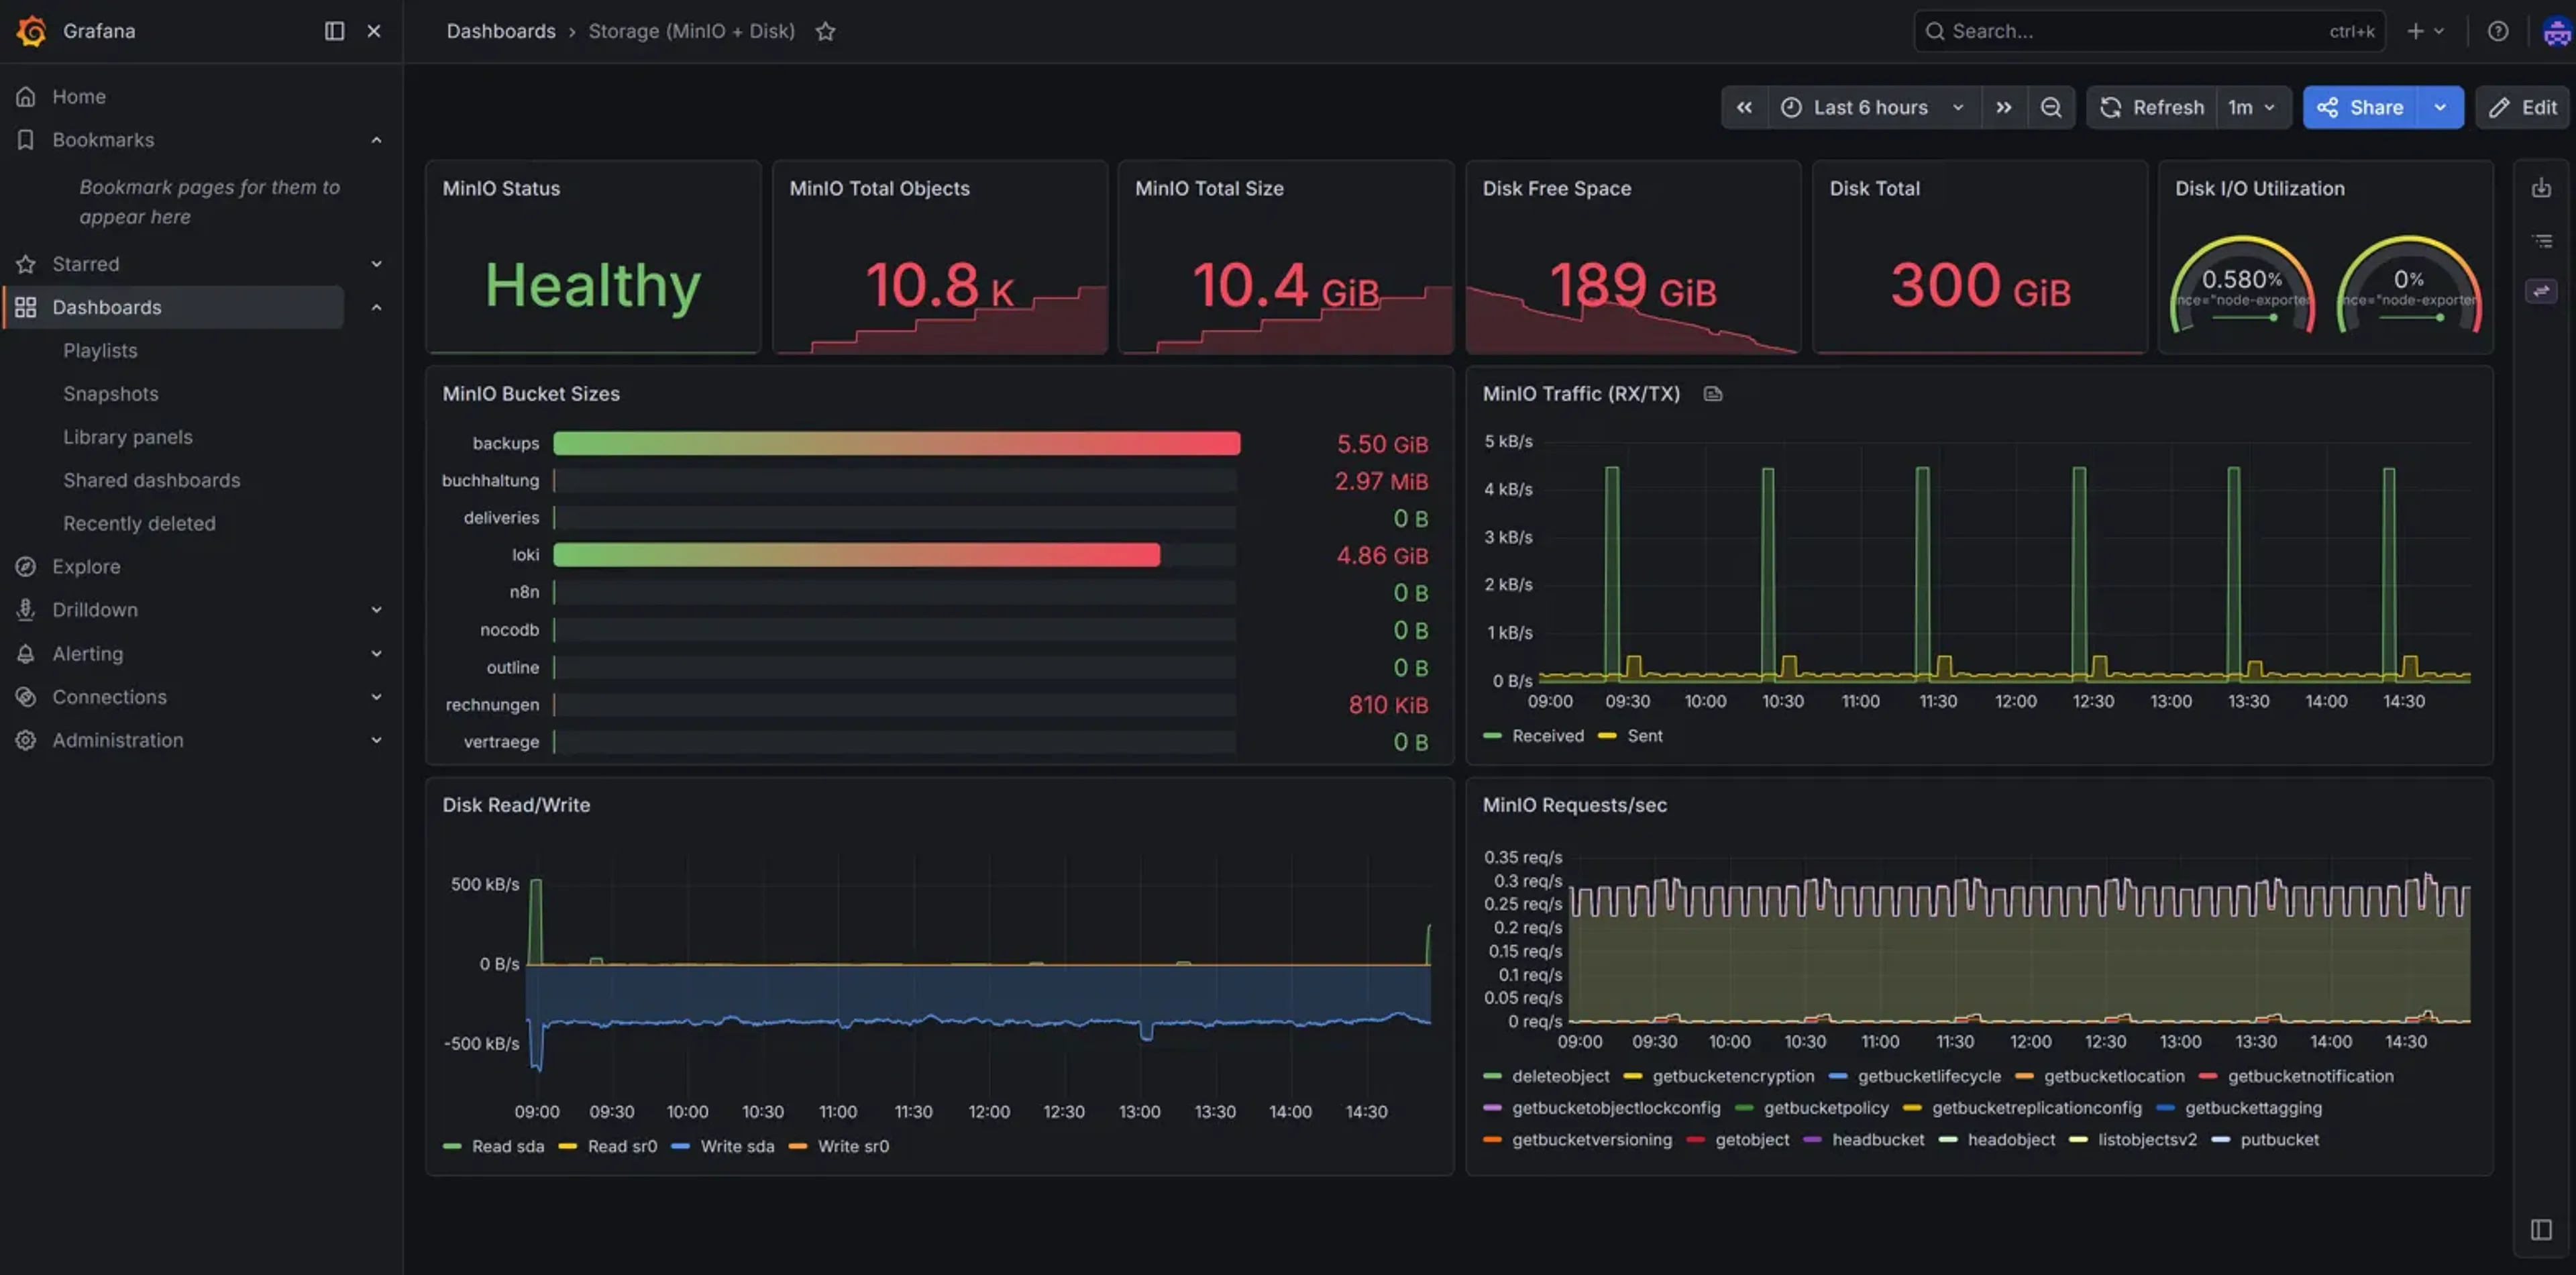This screenshot has height=1275, width=2576.
Task: Click the Bookmarks icon in sidebar
Action: (x=26, y=139)
